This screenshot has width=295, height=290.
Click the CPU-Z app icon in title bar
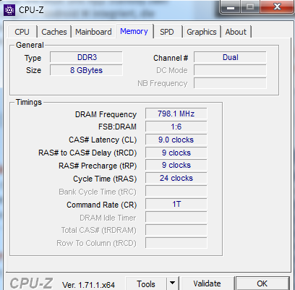pos(9,10)
